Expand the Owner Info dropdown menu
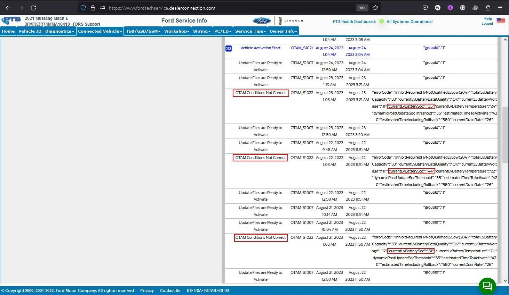 [x=283, y=31]
